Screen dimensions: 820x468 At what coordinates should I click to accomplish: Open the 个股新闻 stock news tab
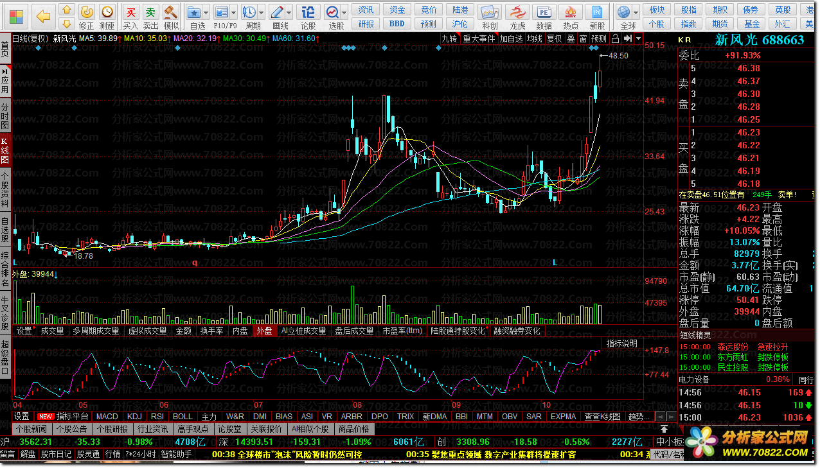click(x=32, y=429)
